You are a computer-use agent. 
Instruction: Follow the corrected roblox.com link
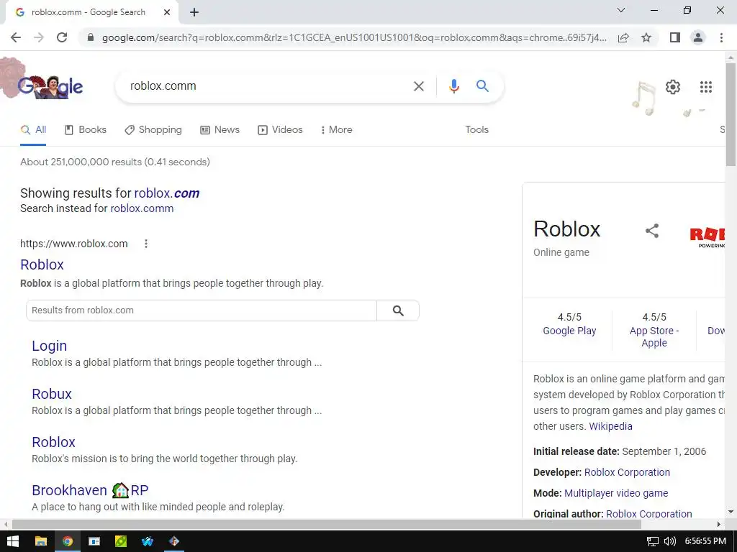tap(167, 193)
